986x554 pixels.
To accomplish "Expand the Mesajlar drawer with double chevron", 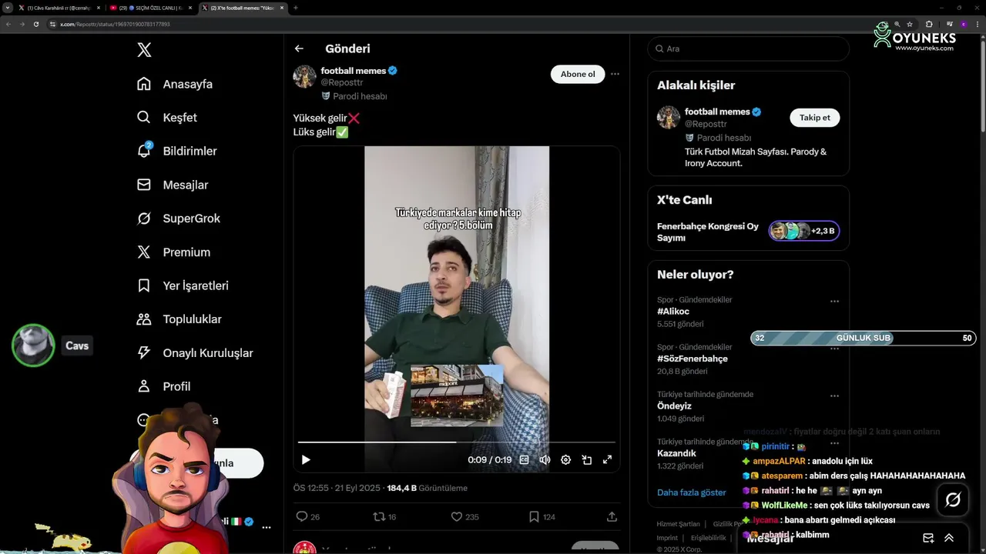I will (x=949, y=538).
